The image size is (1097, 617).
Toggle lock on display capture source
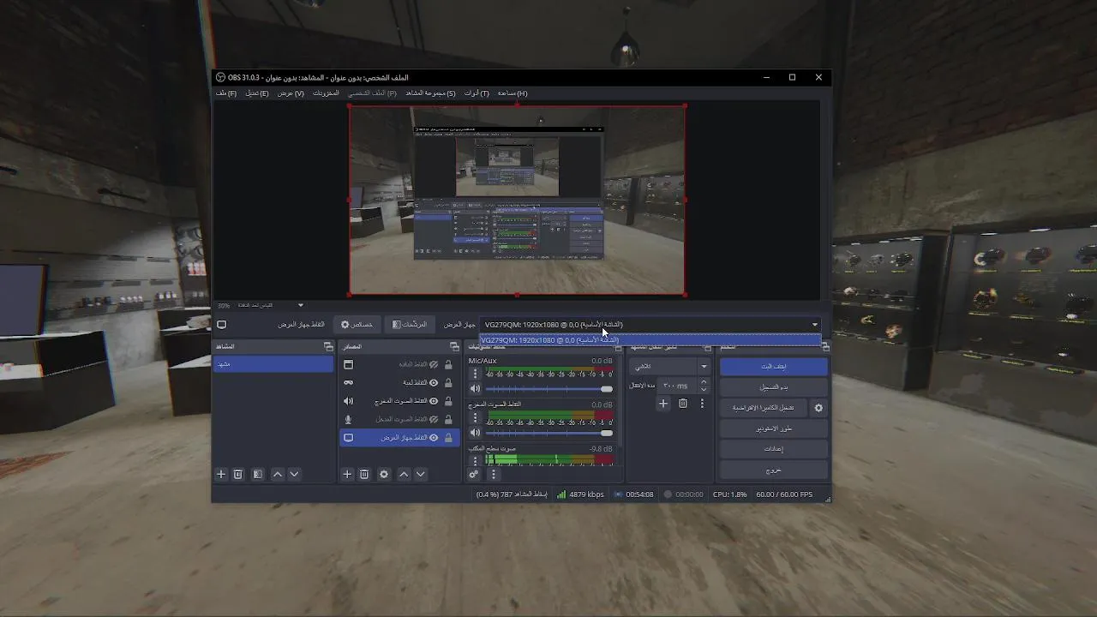(x=448, y=438)
